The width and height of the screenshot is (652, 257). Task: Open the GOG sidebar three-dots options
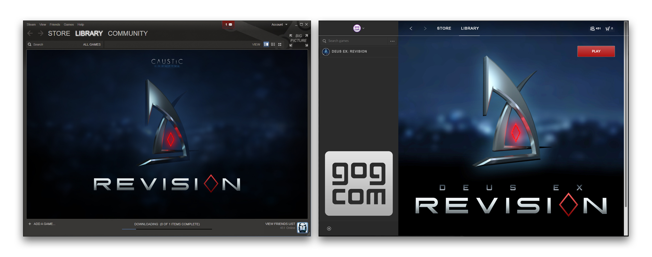[x=392, y=41]
